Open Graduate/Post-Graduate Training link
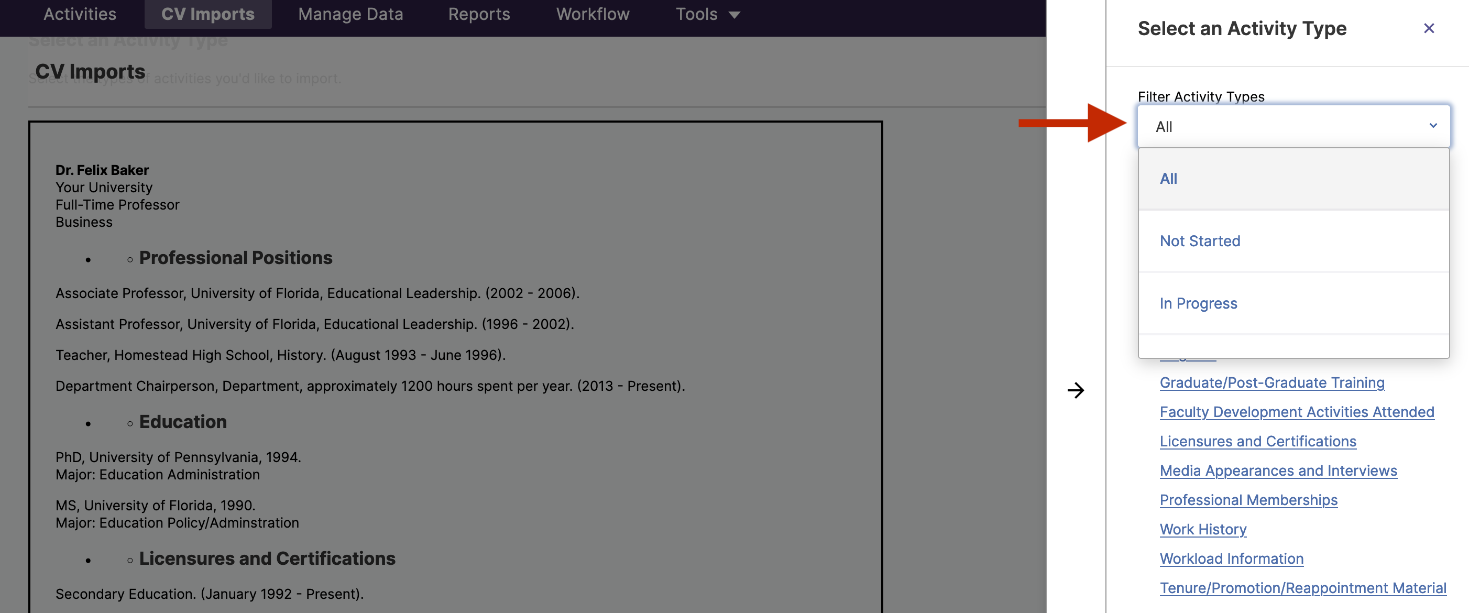Viewport: 1469px width, 613px height. pos(1271,382)
